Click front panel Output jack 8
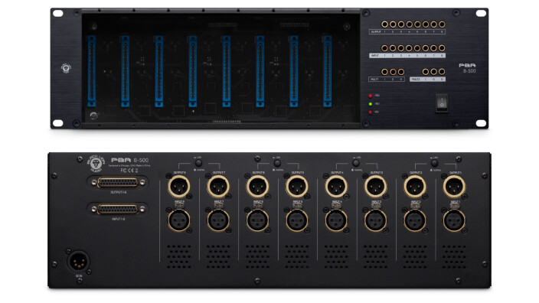This screenshot has height=303, width=539. coord(442,24)
